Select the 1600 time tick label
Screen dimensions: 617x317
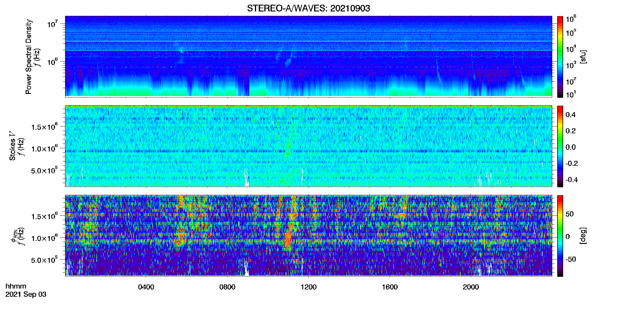click(x=390, y=287)
